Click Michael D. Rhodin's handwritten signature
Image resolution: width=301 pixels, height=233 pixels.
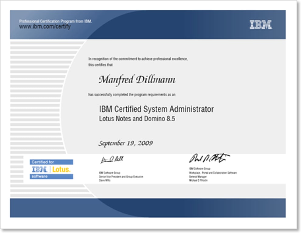coord(209,158)
